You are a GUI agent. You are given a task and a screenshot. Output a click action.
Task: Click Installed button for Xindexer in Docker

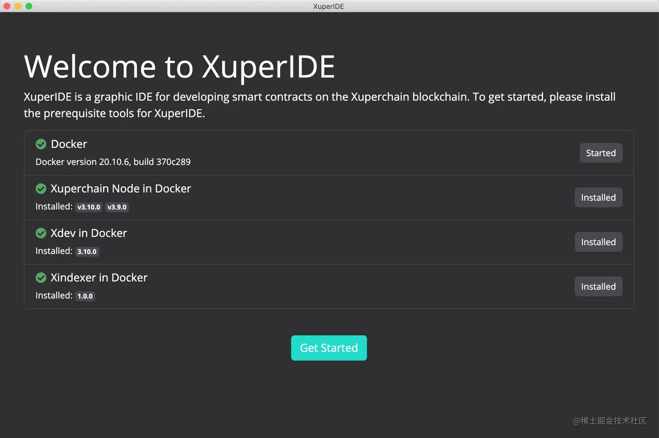tap(598, 286)
